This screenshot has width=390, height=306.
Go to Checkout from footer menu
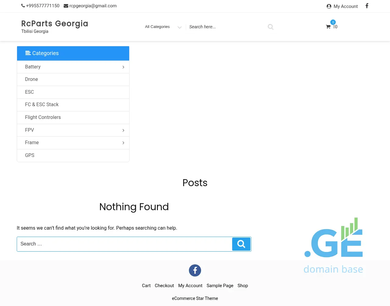coord(164,286)
